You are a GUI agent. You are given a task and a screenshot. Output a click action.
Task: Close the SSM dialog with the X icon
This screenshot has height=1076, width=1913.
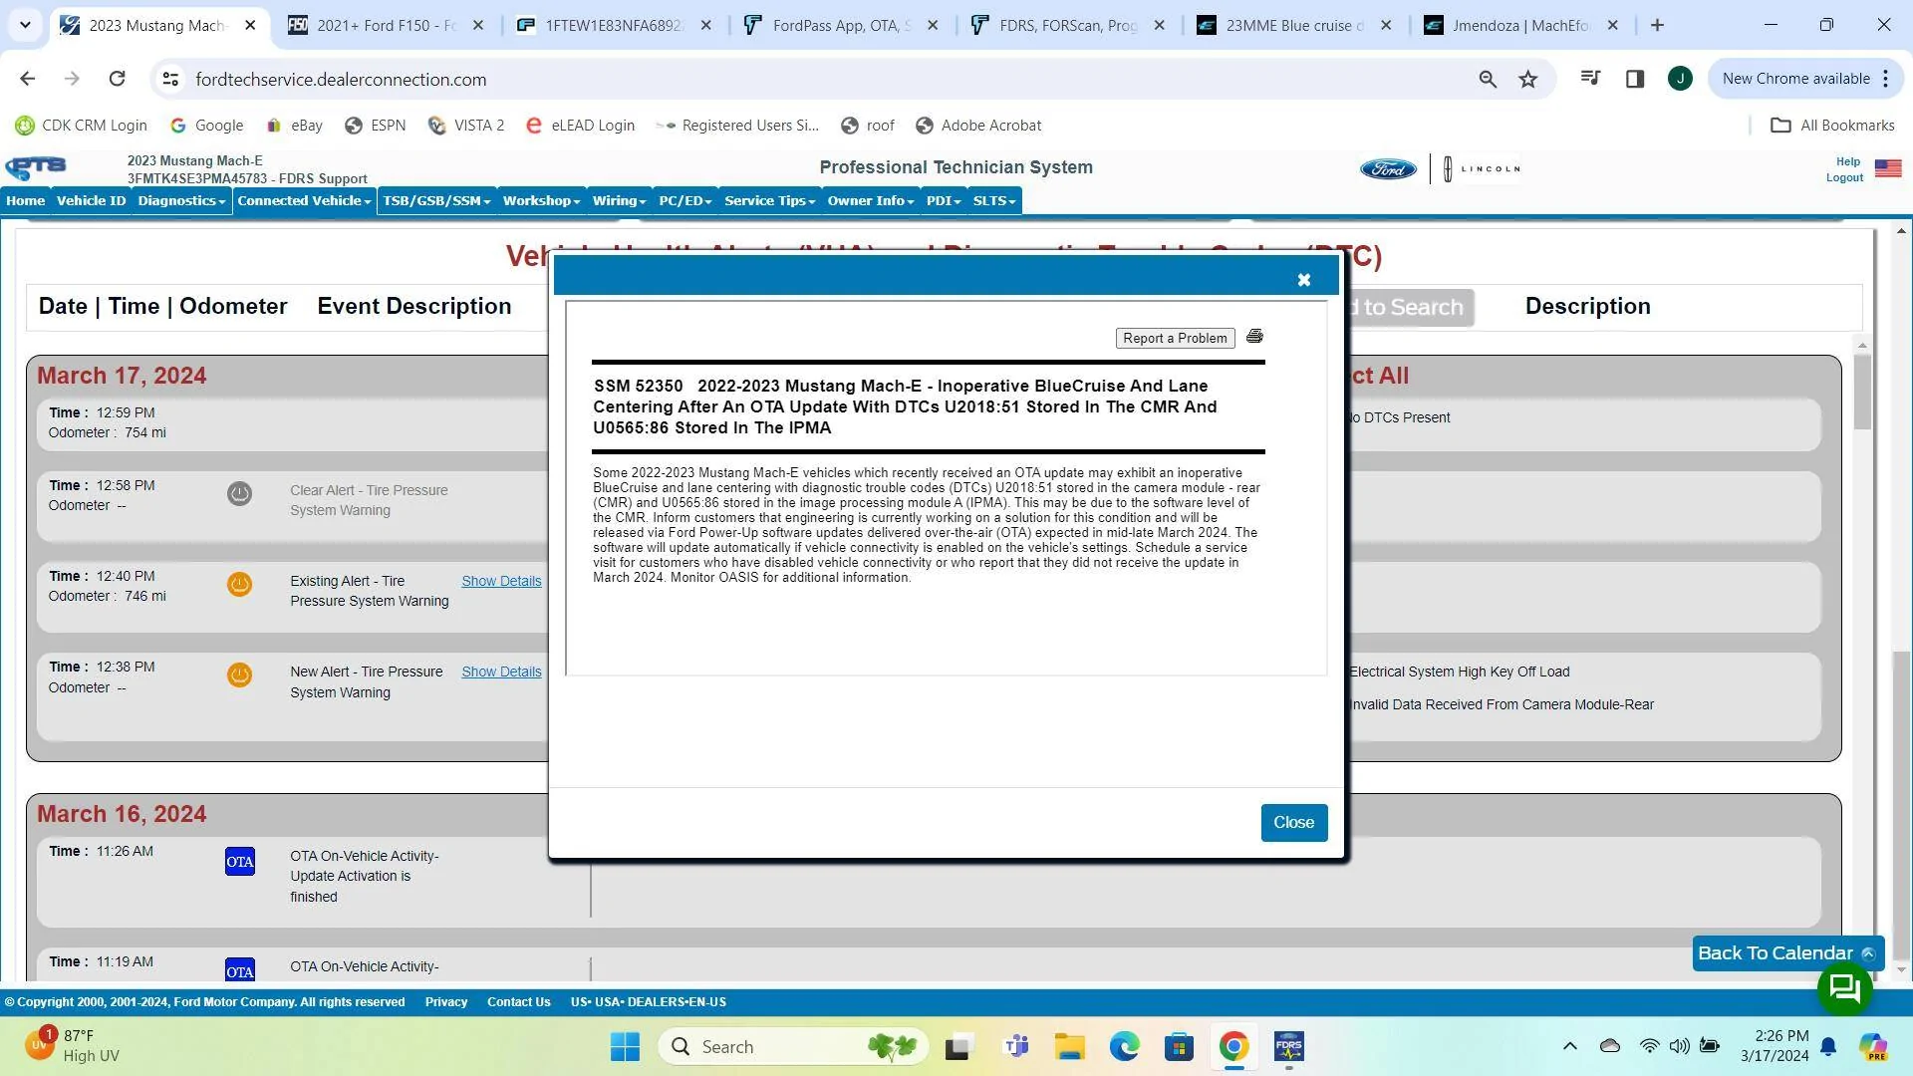[1303, 280]
